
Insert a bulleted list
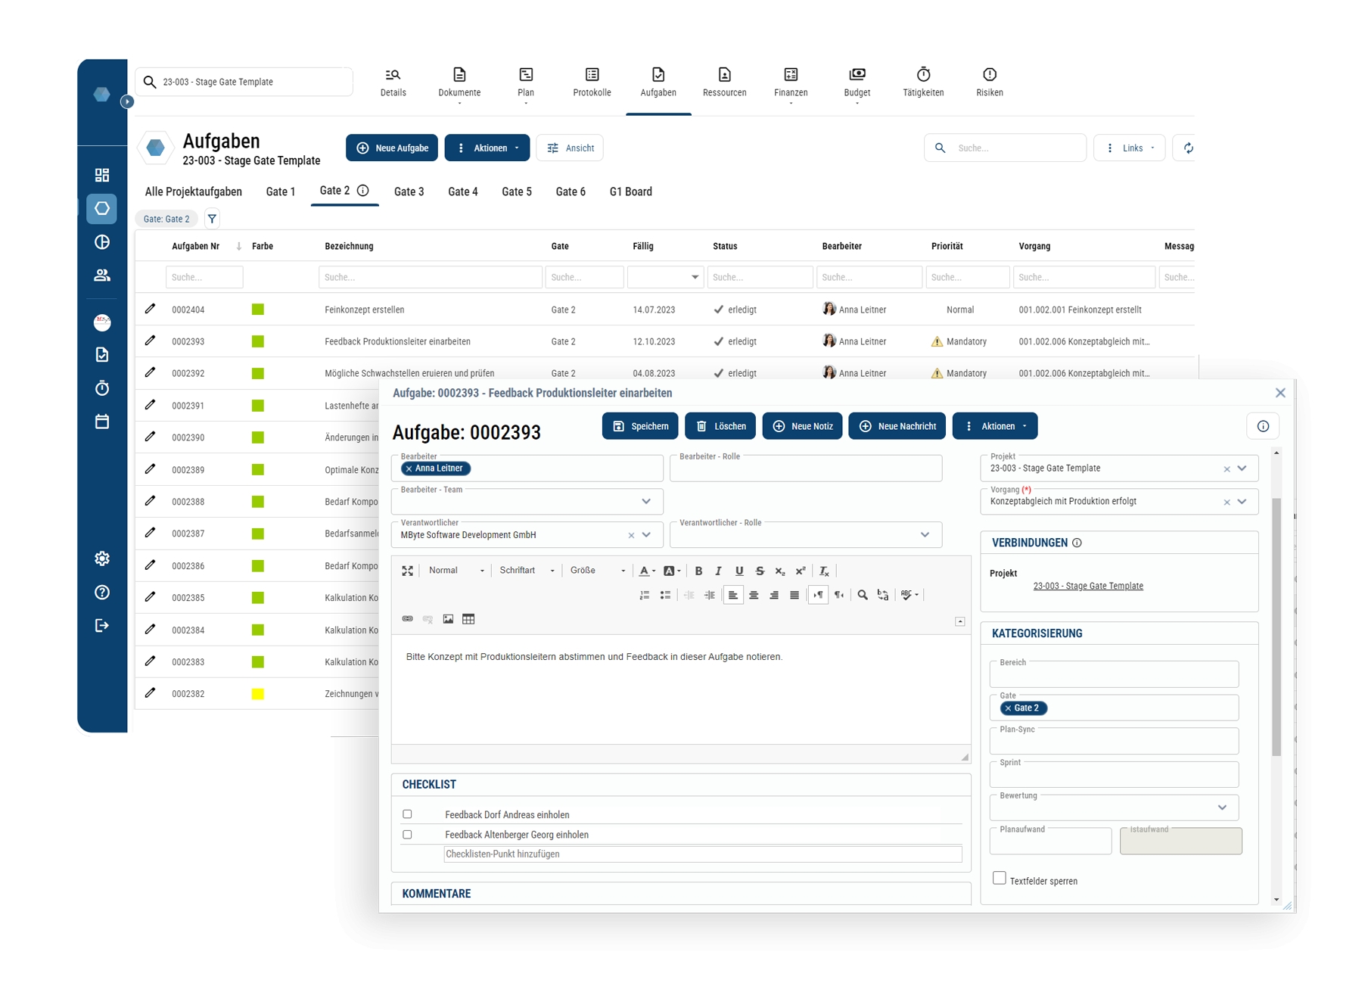pyautogui.click(x=665, y=595)
